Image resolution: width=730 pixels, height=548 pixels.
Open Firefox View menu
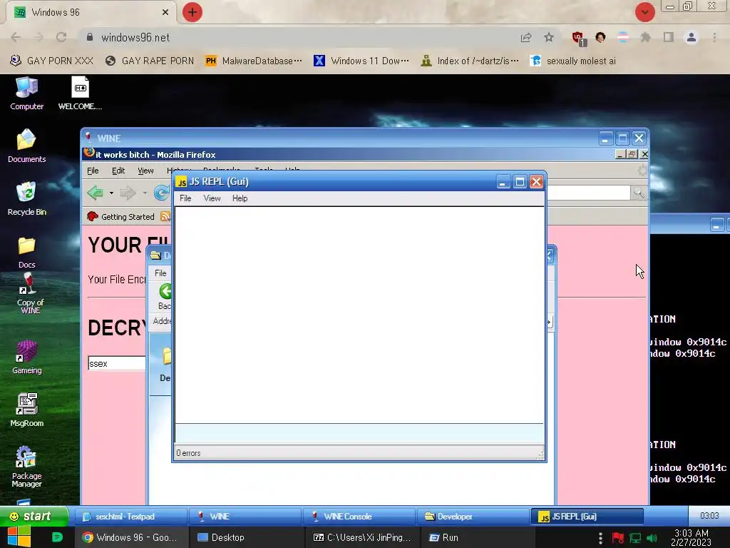point(145,171)
